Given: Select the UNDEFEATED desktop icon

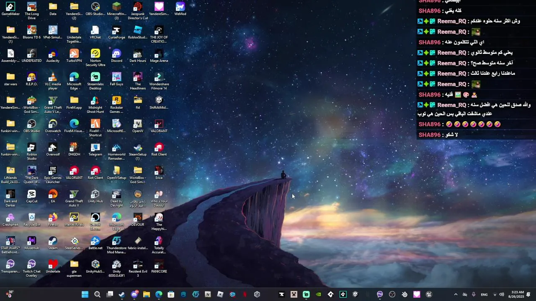Looking at the screenshot, I should point(32,56).
